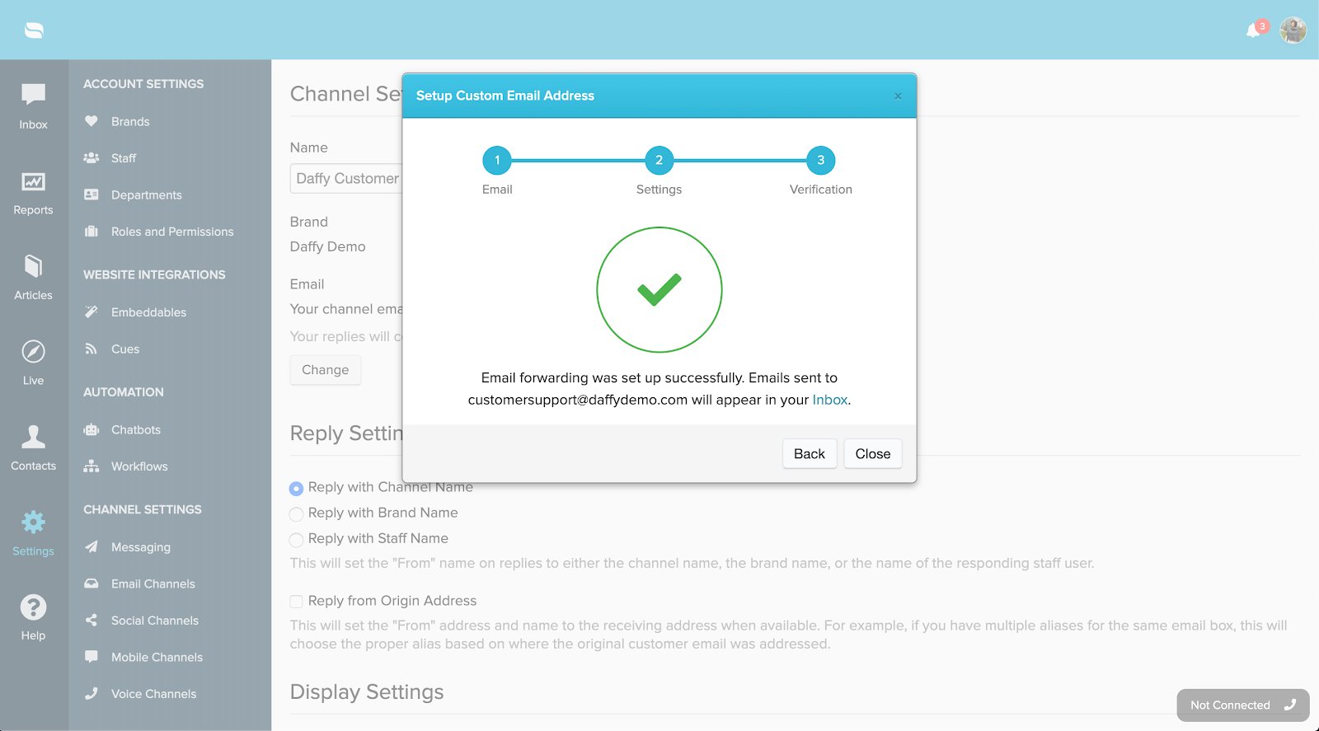This screenshot has height=731, width=1319.
Task: Dismiss dialog with the X button
Action: click(898, 96)
